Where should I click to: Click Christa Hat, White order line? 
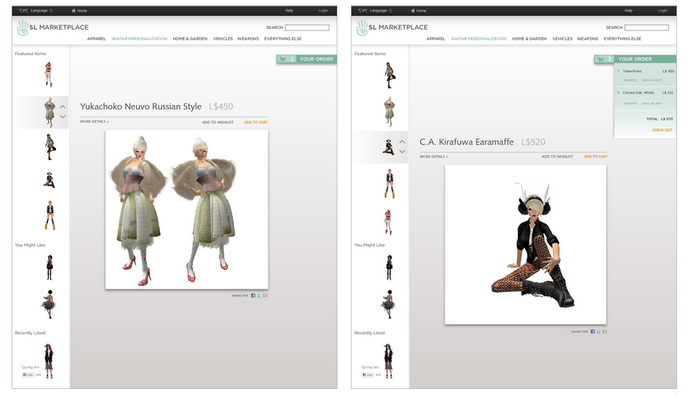coord(645,92)
